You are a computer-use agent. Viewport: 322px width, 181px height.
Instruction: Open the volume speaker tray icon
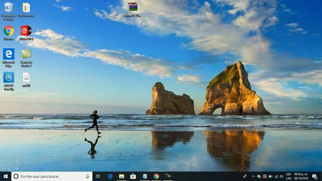[x=282, y=176]
